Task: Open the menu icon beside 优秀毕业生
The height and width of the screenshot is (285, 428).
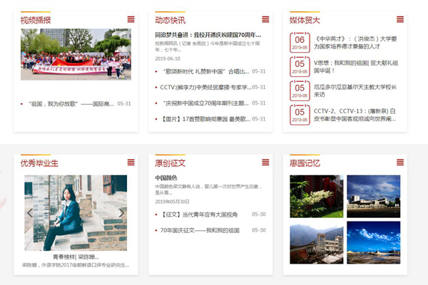Action: (131, 162)
